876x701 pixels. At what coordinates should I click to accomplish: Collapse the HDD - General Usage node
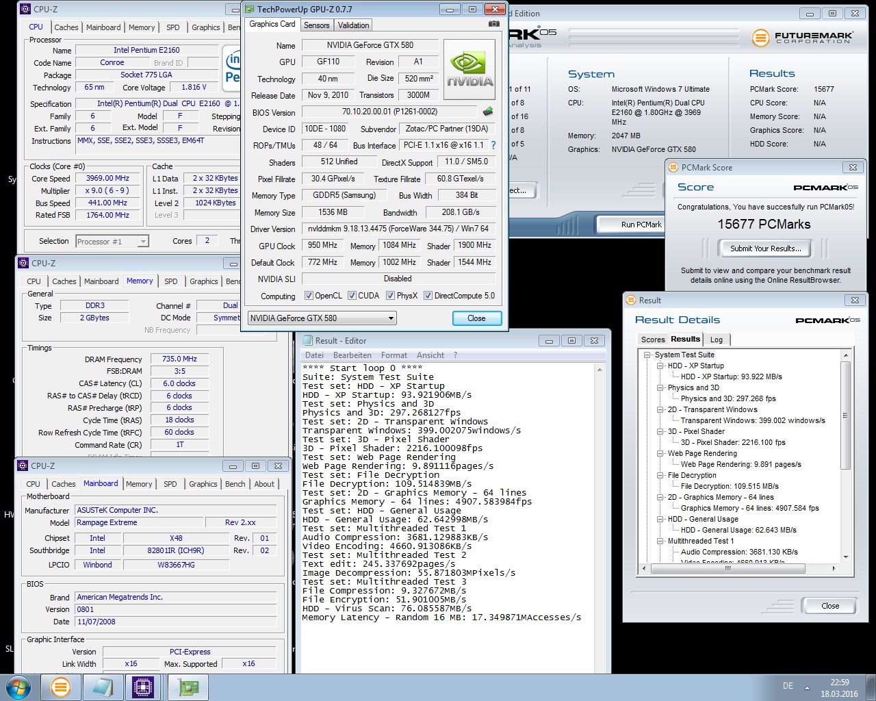[660, 519]
